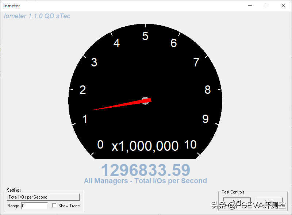Click the gauge number 7
This screenshot has height=215, width=292.
196,62
